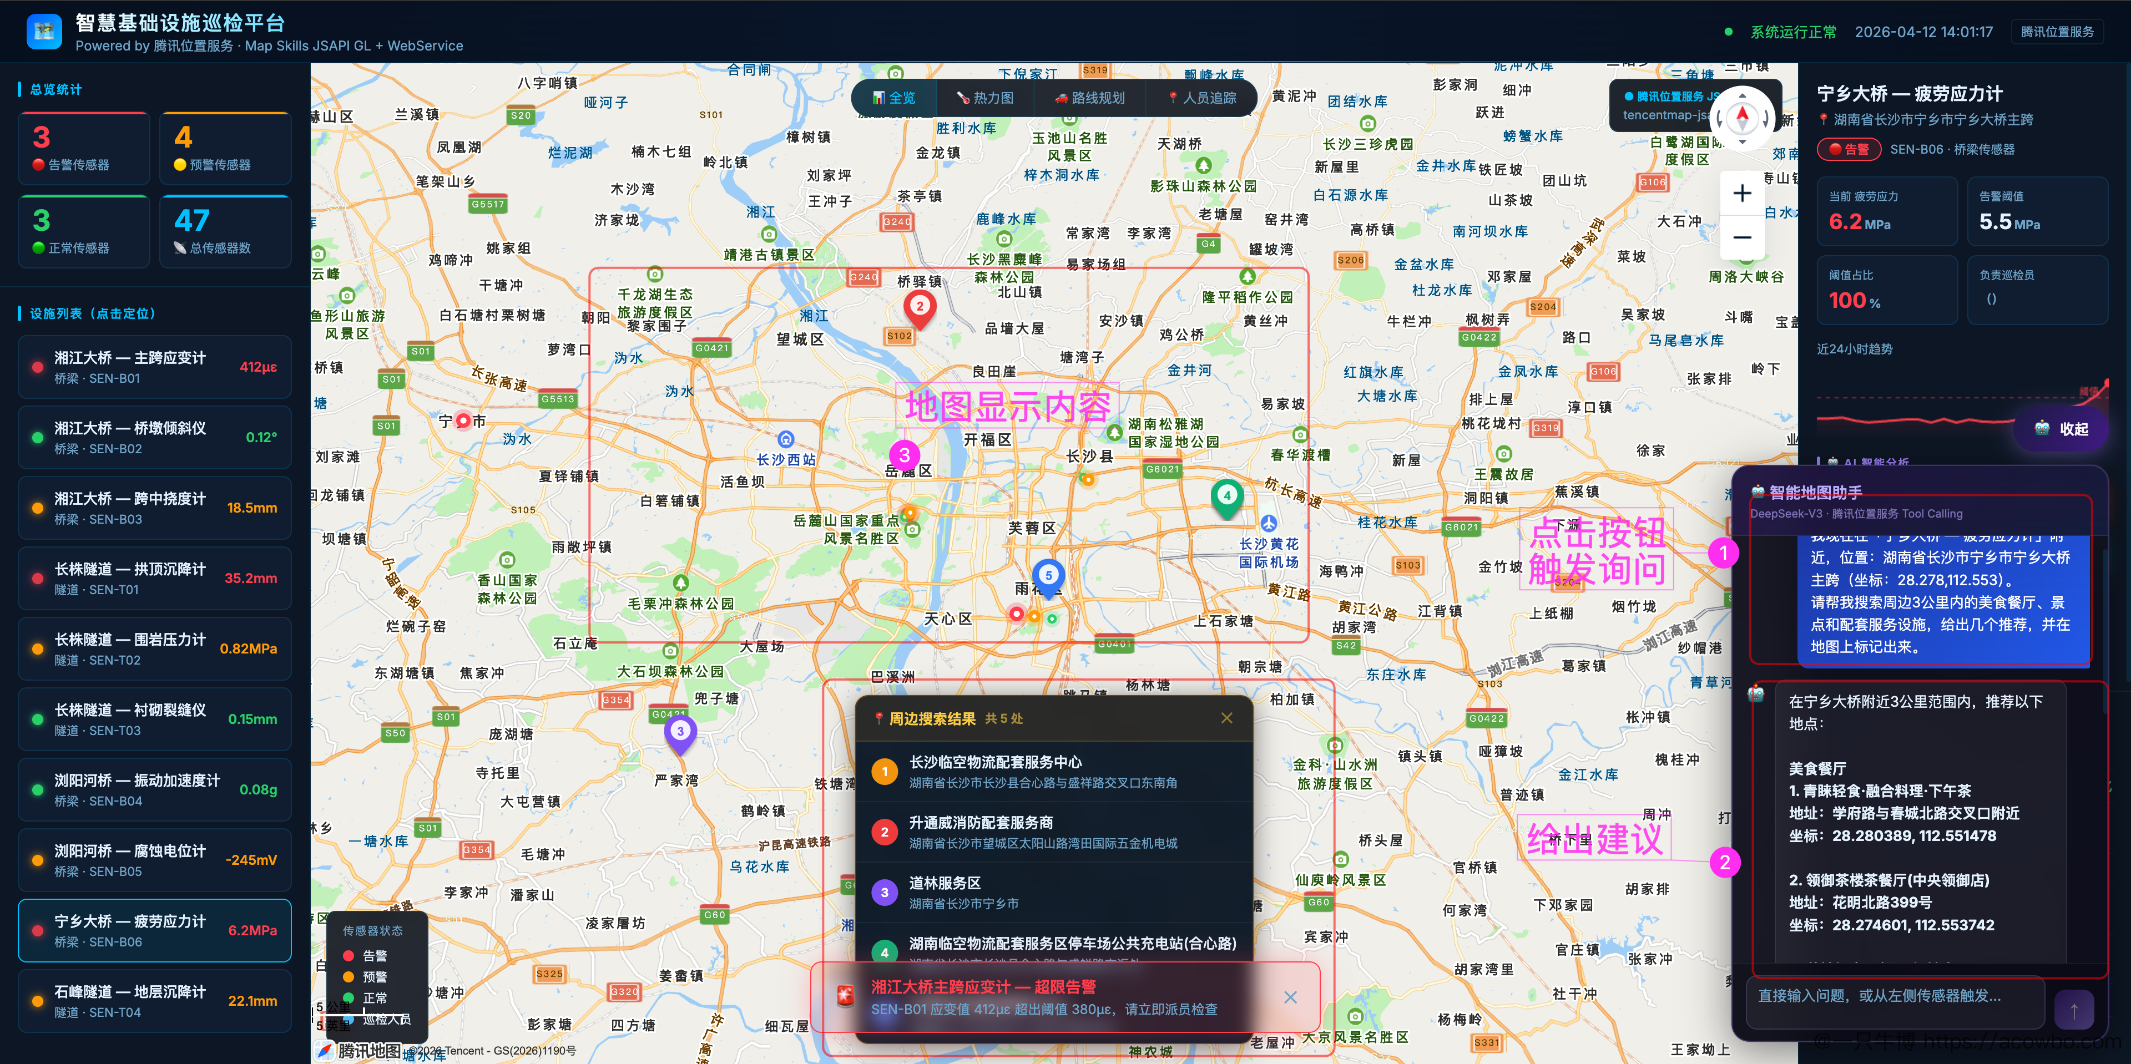Viewport: 2131px width, 1064px height.
Task: Click the 系统运行正常 status indicator
Action: coord(1780,32)
